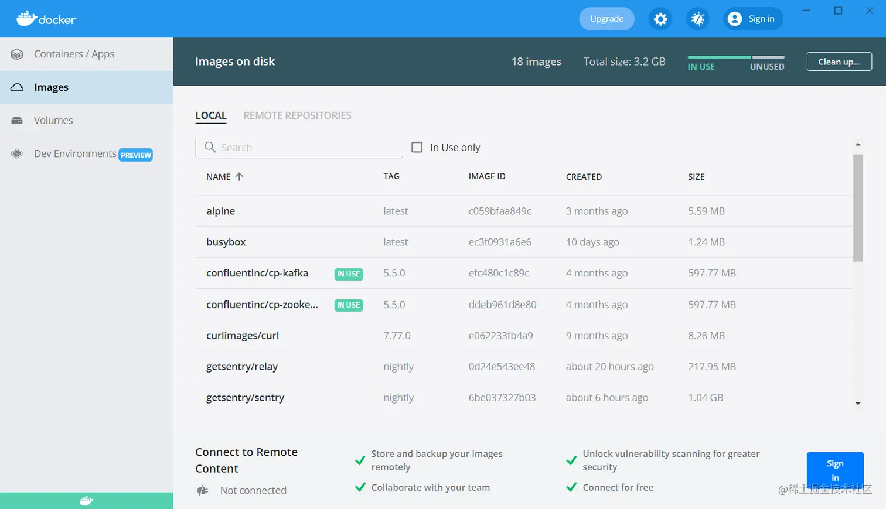Click the search magnifier icon
886x509 pixels.
coord(210,147)
